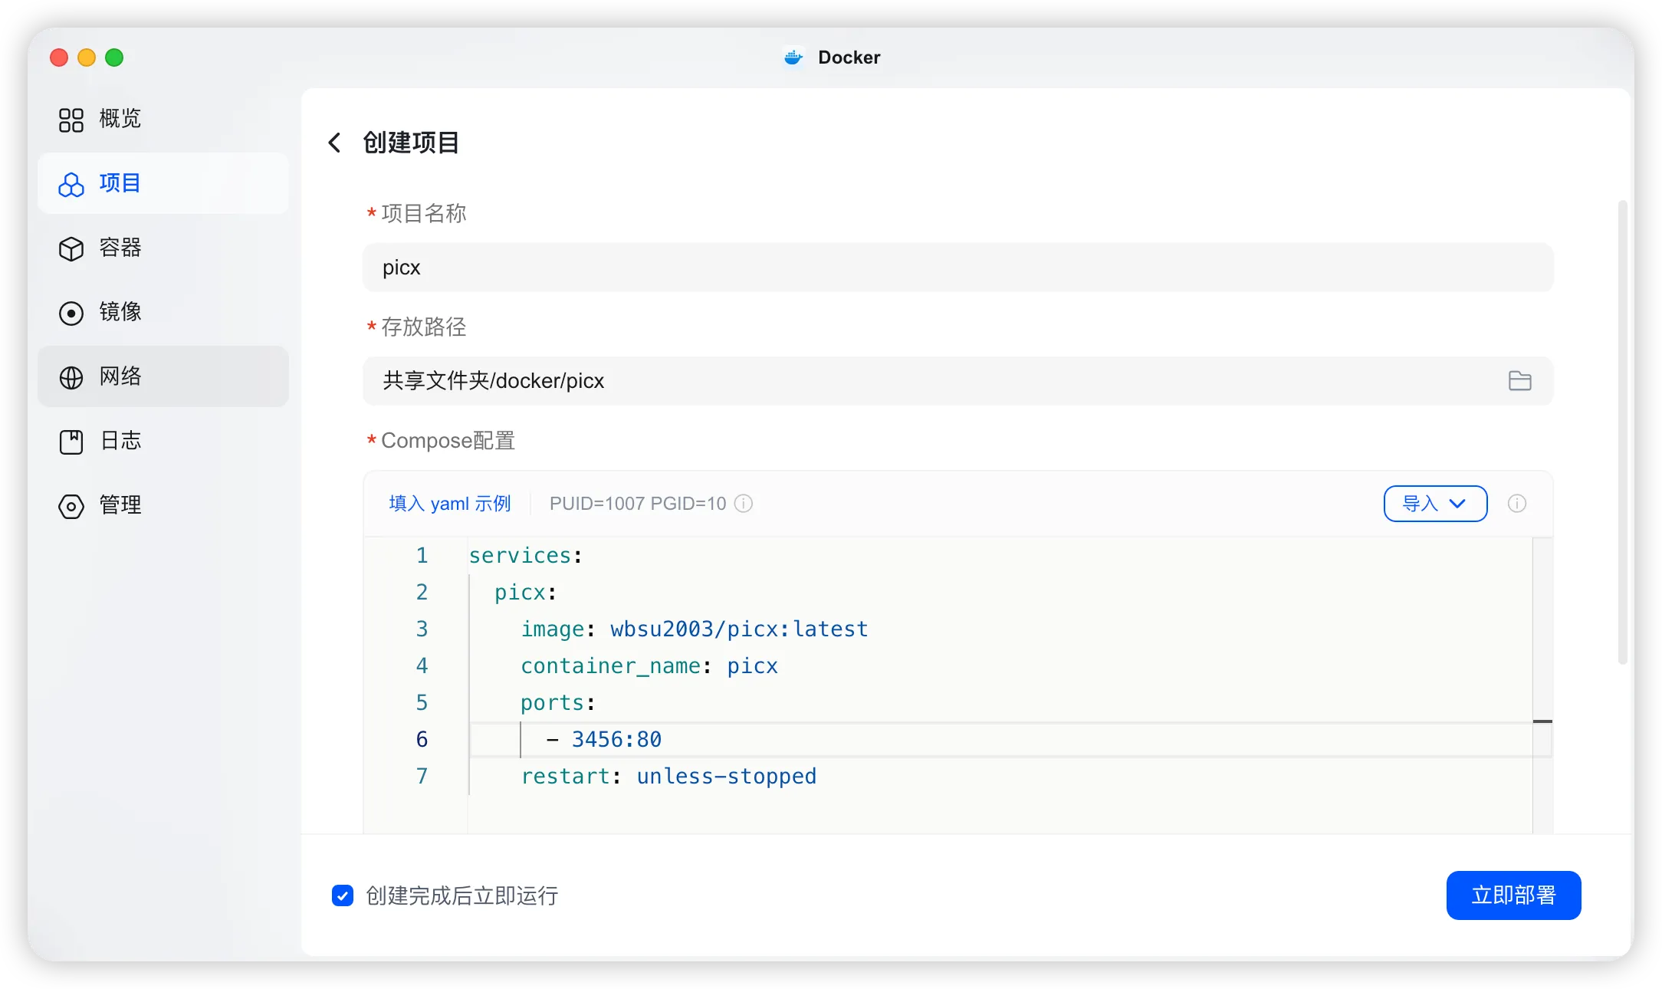Click the Network (网络) globe icon
Screen dimensions: 1662x989
click(71, 377)
